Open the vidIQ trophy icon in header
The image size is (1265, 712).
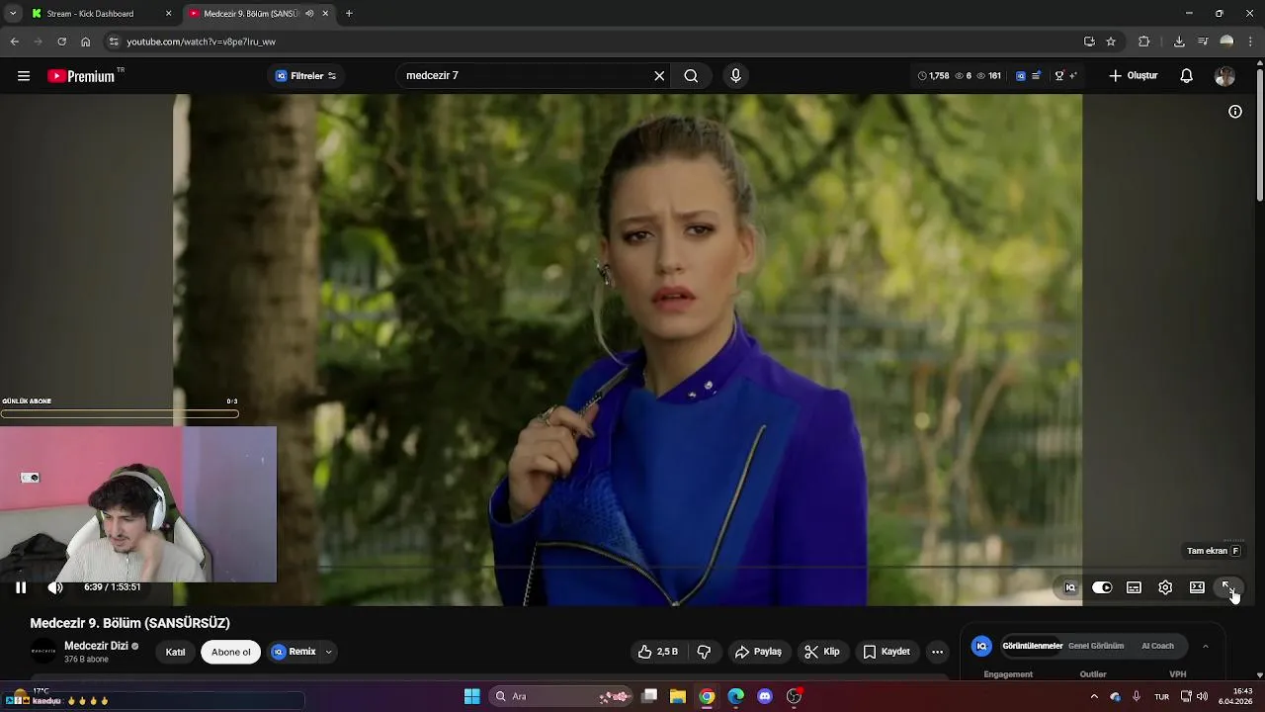click(1058, 76)
